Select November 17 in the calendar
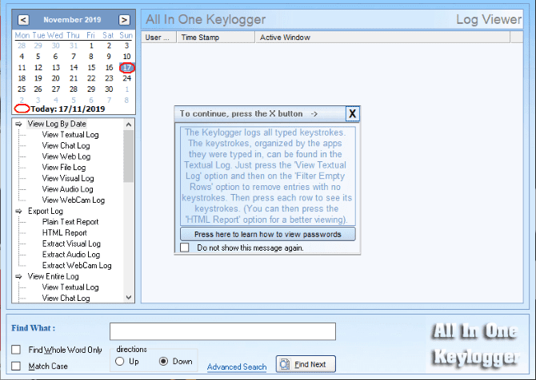This screenshot has width=536, height=380. click(127, 68)
